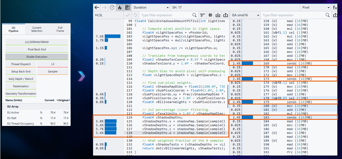Toggle the flame hotspot icon
The width and height of the screenshot is (342, 159).
tap(120, 8)
